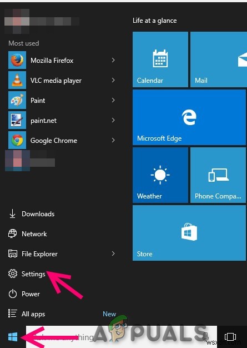Select the Network menu entry label

coord(34,233)
